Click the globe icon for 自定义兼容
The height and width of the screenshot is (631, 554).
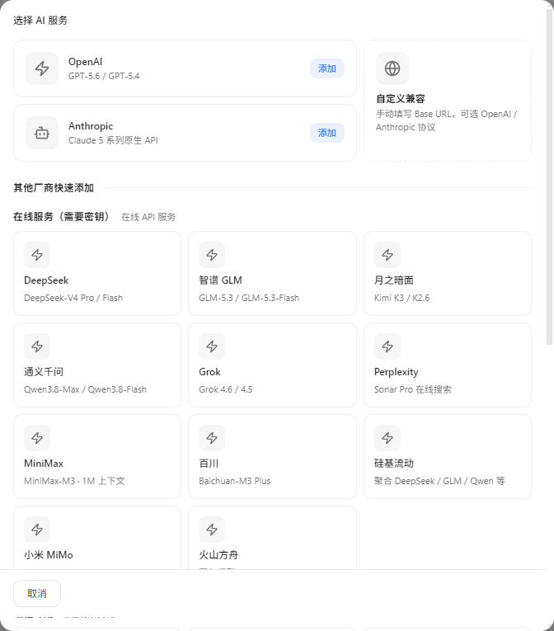(x=392, y=68)
